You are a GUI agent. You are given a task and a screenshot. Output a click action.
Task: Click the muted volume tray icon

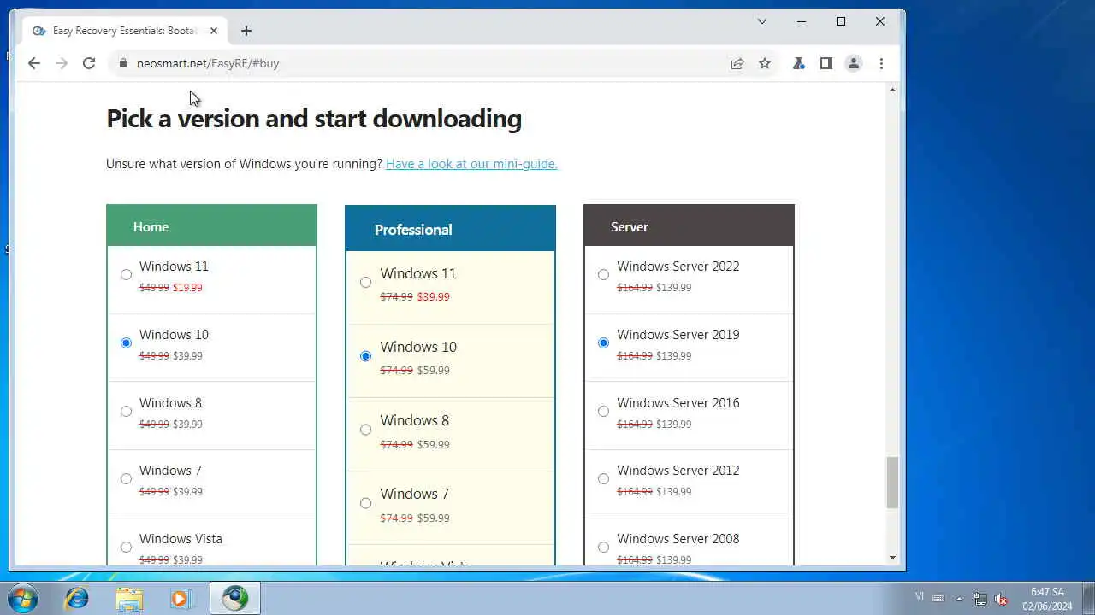pyautogui.click(x=1001, y=599)
